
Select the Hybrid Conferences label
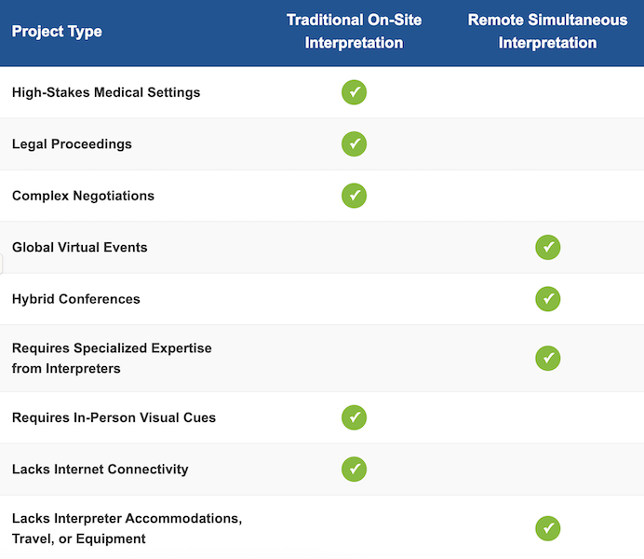[x=76, y=299]
